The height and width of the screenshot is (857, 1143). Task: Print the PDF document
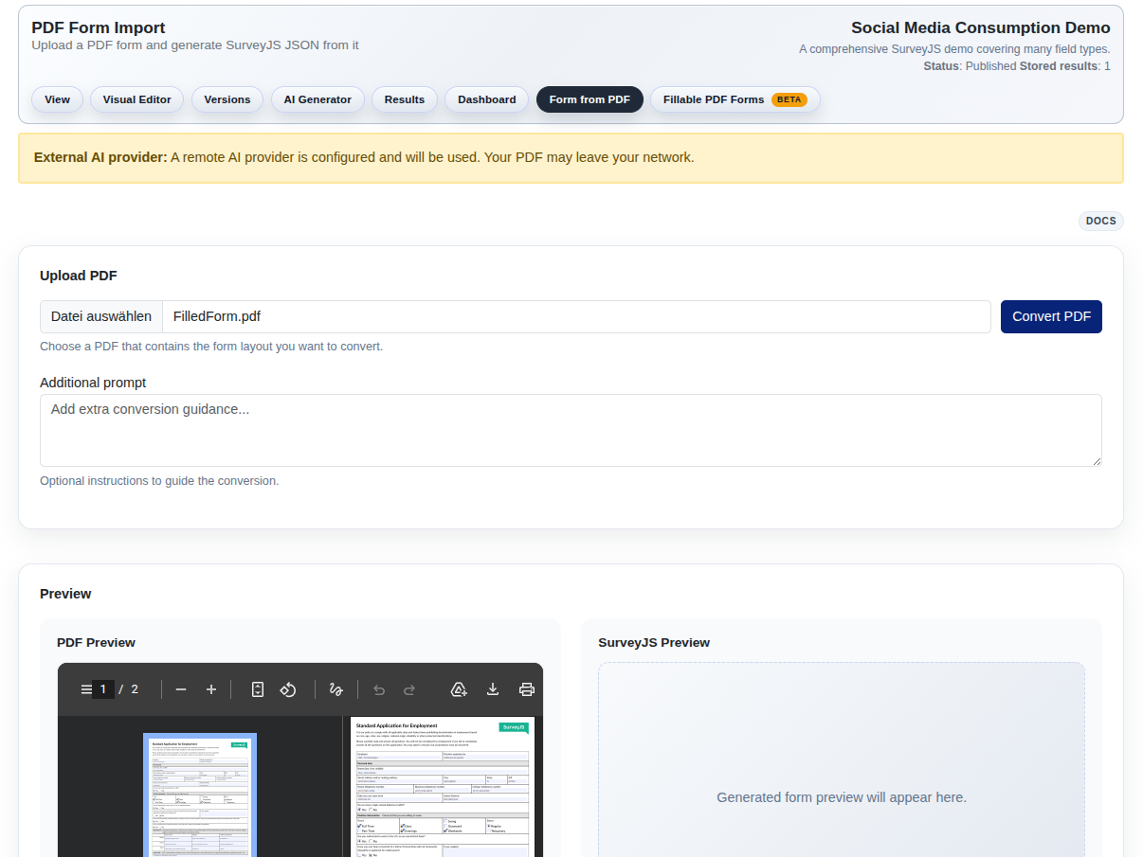pyautogui.click(x=527, y=689)
